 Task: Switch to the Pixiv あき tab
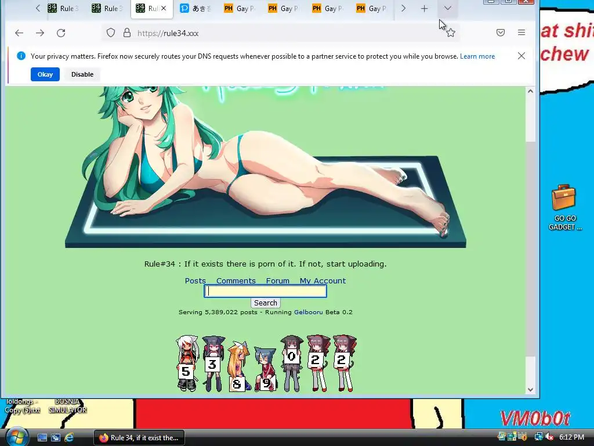click(196, 8)
